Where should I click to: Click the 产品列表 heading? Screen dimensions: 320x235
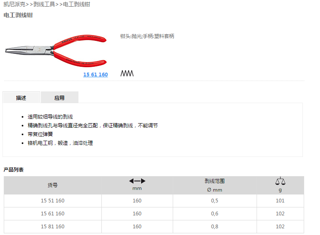[13, 169]
